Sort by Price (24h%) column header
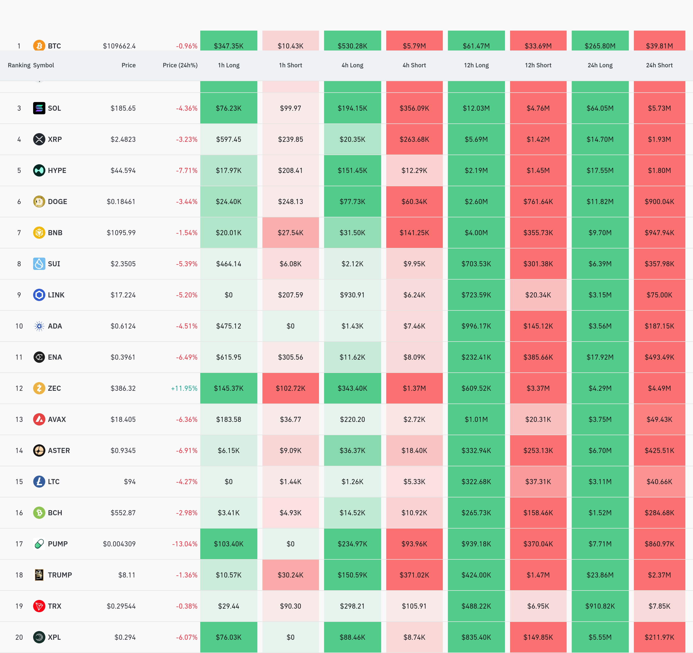Viewport: 693px width, 653px height. (x=180, y=65)
